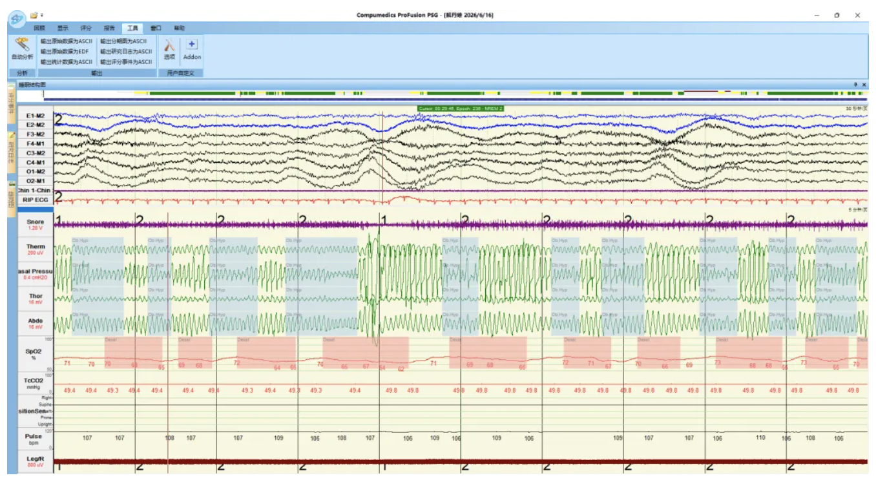This screenshot has height=482, width=876.
Task: Close the 睡眠结构图 hypnogram panel
Action: [864, 85]
